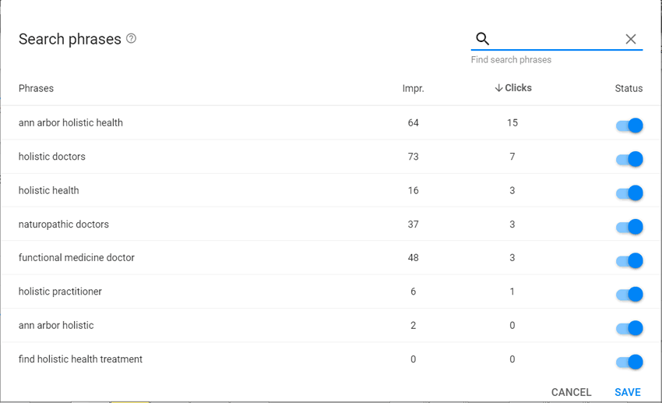Click the help icon beside Search phrases

pos(132,38)
